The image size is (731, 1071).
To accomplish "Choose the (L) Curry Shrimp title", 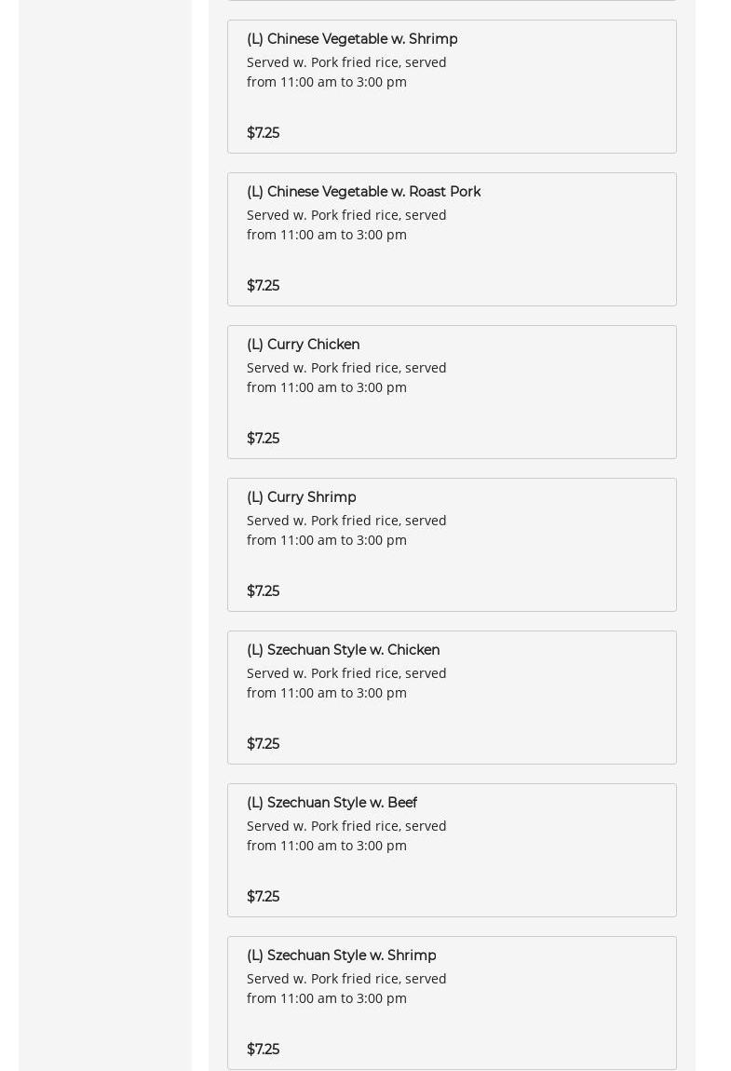I will click(301, 497).
